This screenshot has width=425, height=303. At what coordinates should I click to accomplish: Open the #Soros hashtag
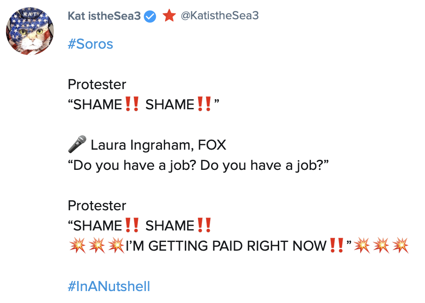point(90,45)
